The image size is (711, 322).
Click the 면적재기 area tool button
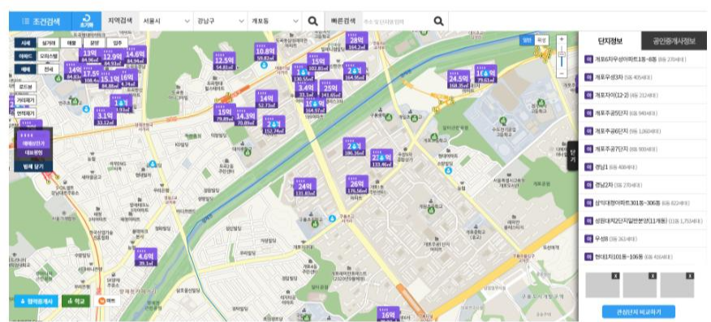click(x=25, y=113)
